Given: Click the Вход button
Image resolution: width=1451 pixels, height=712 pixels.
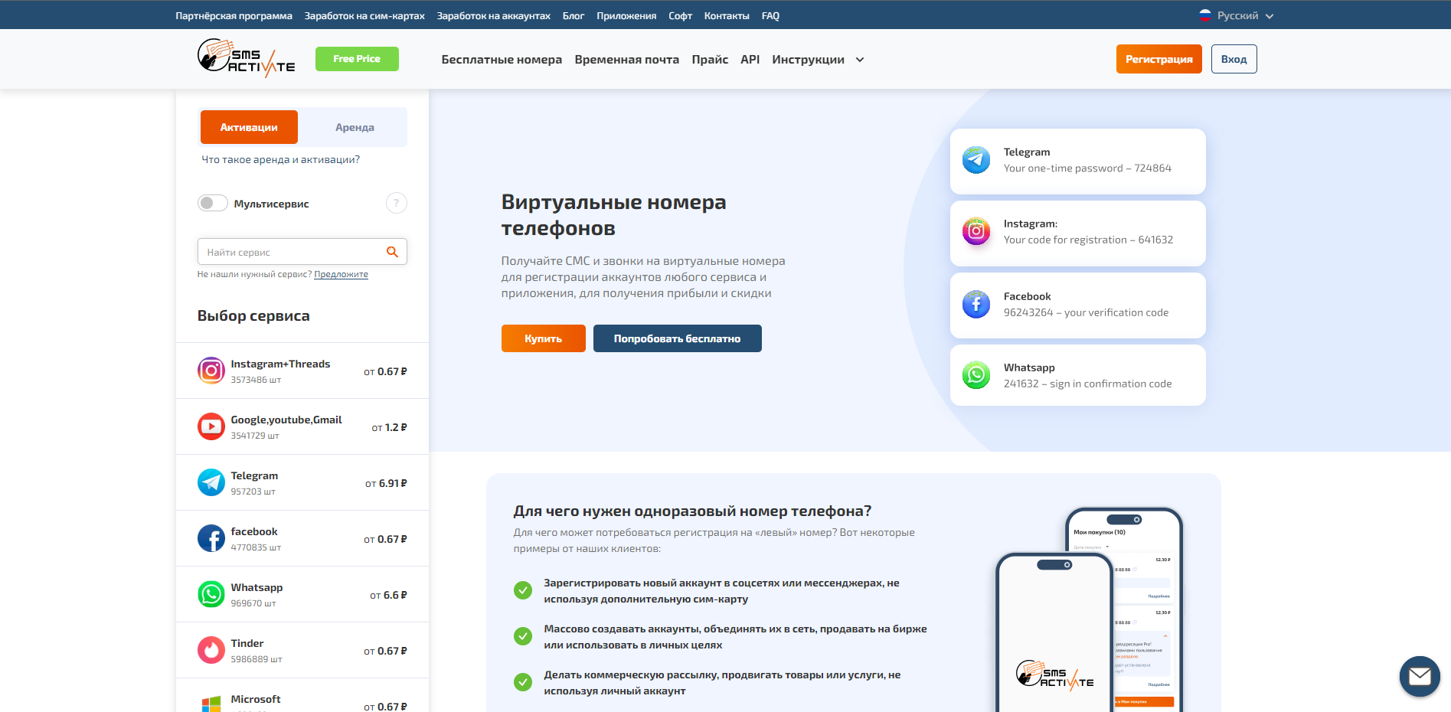Looking at the screenshot, I should pyautogui.click(x=1234, y=59).
